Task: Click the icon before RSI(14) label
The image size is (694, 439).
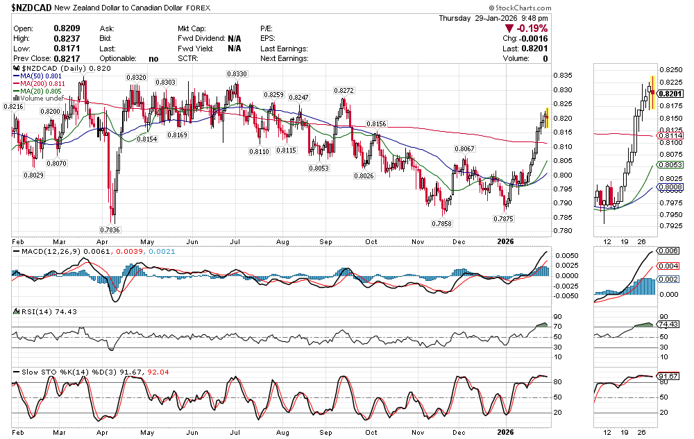Action: [x=17, y=311]
